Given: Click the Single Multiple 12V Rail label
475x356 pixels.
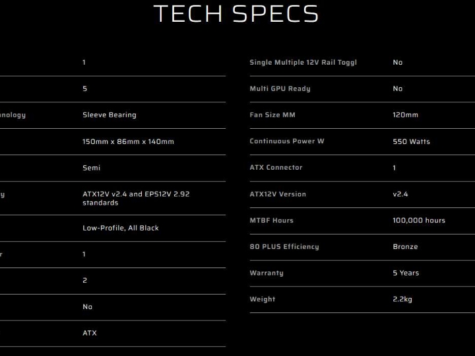Looking at the screenshot, I should click(303, 63).
